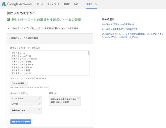Open the 除外キーワード setting box
Image resolution: width=166 pixels, height=128 pixels.
coord(26,110)
